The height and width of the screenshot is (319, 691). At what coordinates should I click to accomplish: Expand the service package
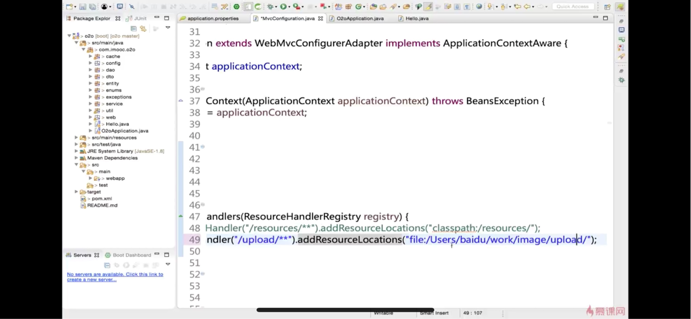point(91,104)
